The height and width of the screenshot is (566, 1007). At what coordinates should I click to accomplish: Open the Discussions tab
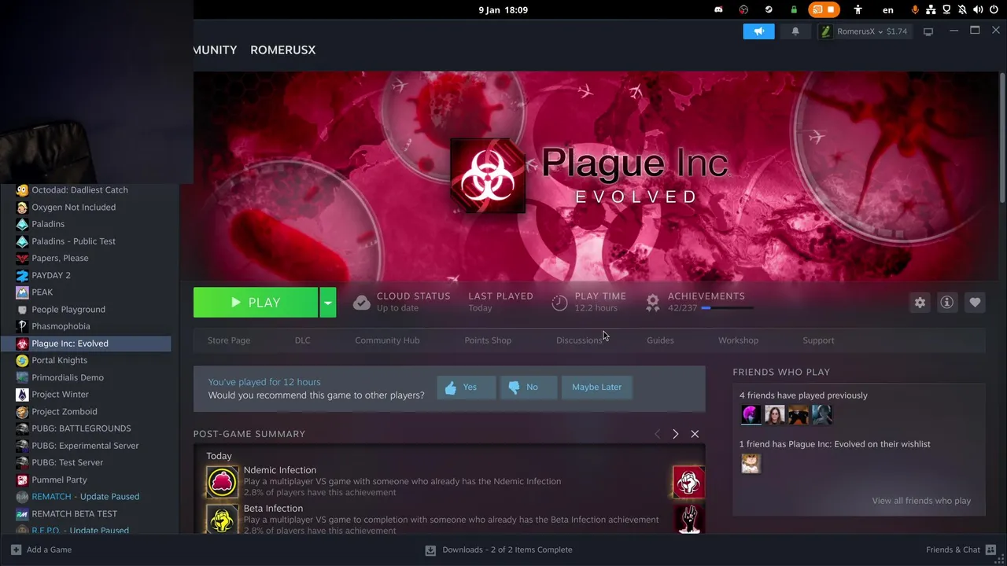(579, 340)
